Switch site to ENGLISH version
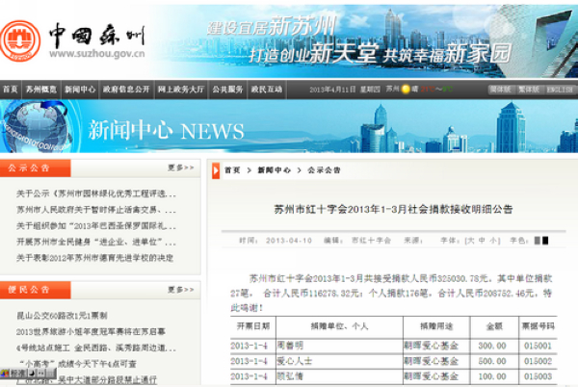The image size is (578, 387). click(559, 90)
